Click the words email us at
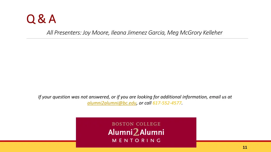This screenshot has width=271, height=152. point(220,97)
